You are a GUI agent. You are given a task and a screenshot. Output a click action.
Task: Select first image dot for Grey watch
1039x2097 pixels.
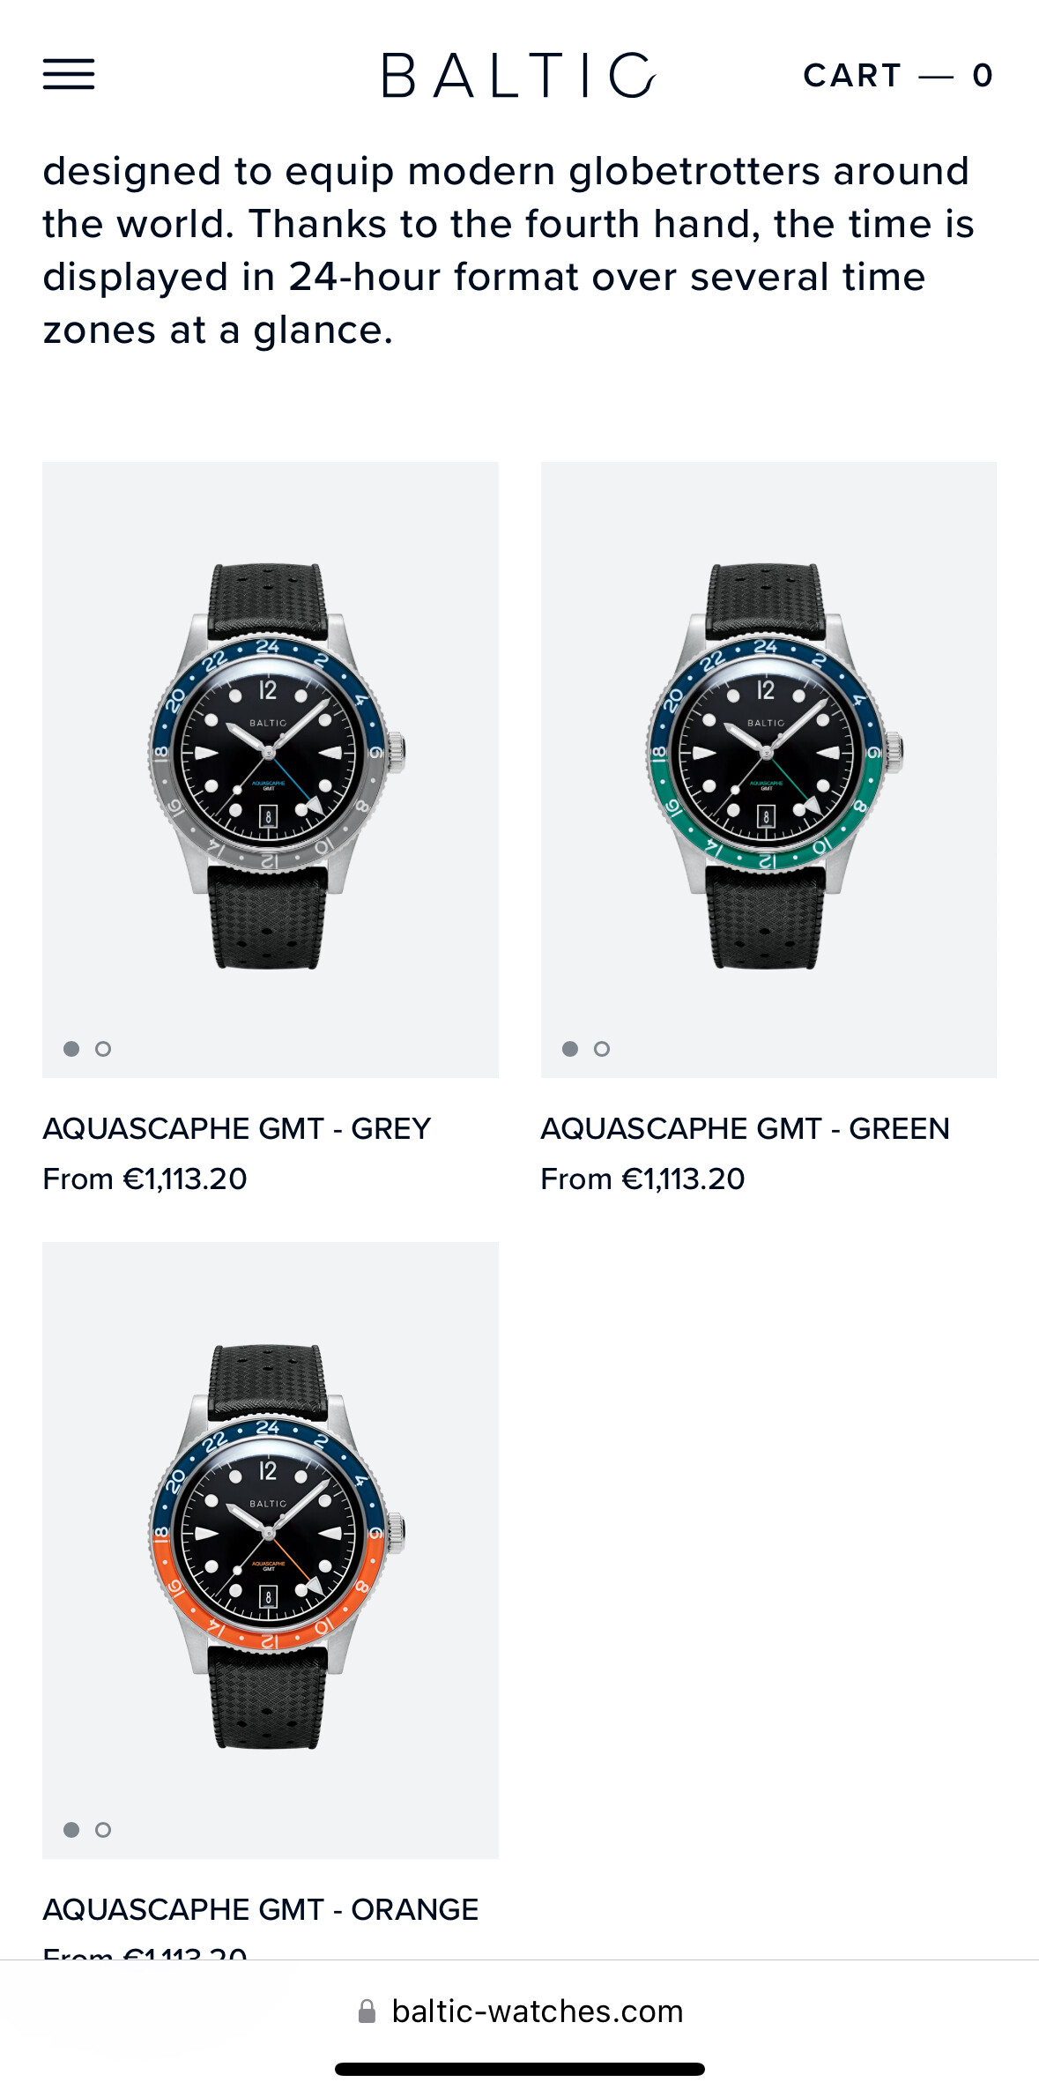click(x=71, y=1049)
